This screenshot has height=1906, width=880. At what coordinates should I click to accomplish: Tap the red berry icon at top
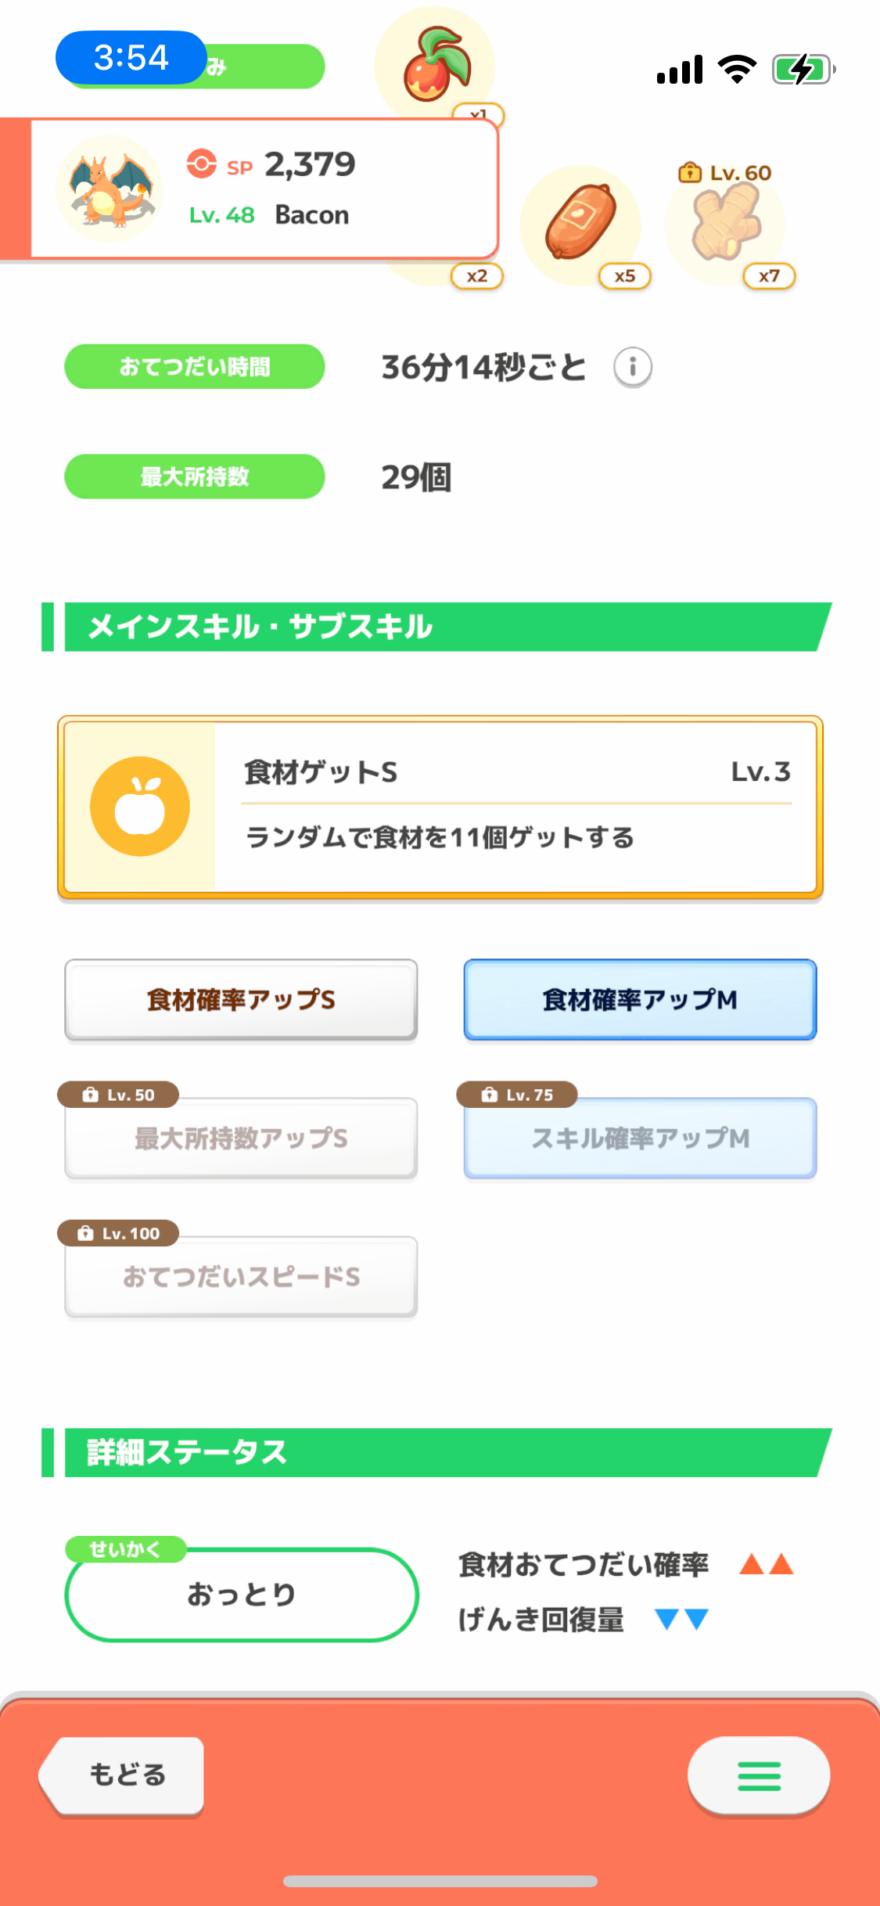(436, 65)
